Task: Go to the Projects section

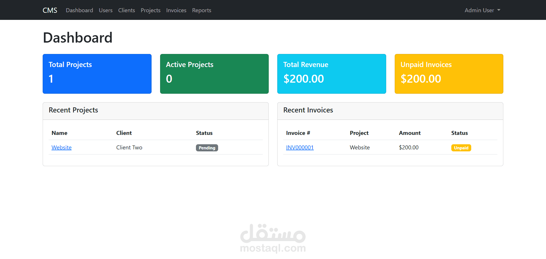Action: (x=150, y=10)
